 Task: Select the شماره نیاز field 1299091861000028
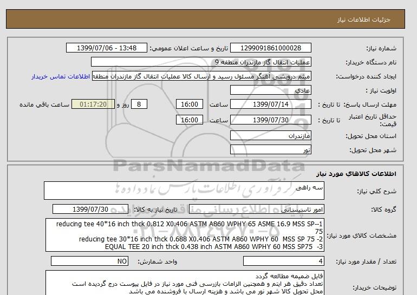(270, 48)
